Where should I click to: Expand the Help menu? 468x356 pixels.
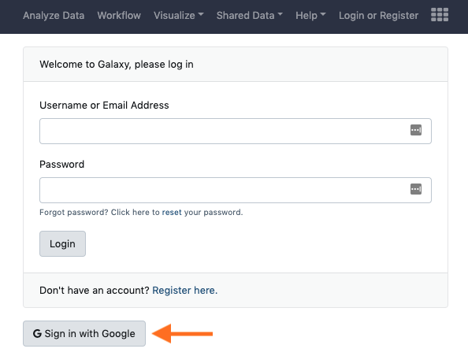[x=310, y=15]
